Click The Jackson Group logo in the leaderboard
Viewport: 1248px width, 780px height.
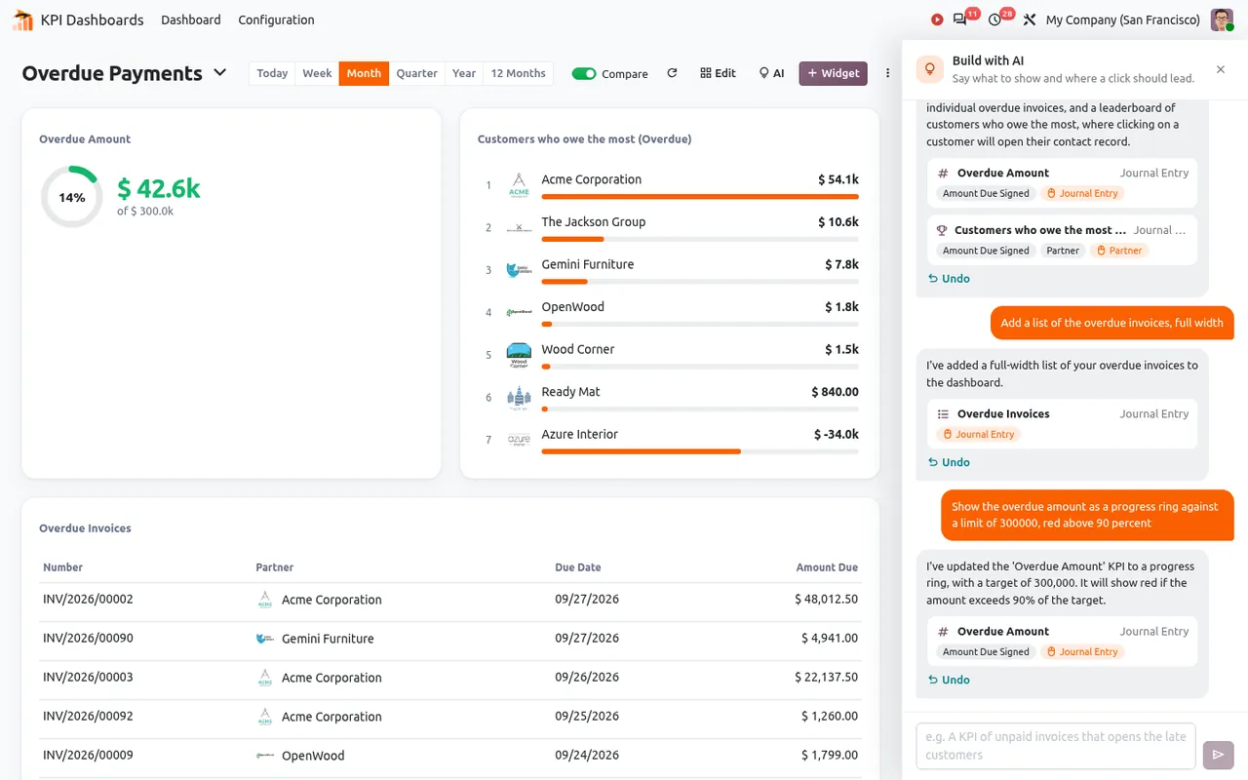(x=519, y=227)
